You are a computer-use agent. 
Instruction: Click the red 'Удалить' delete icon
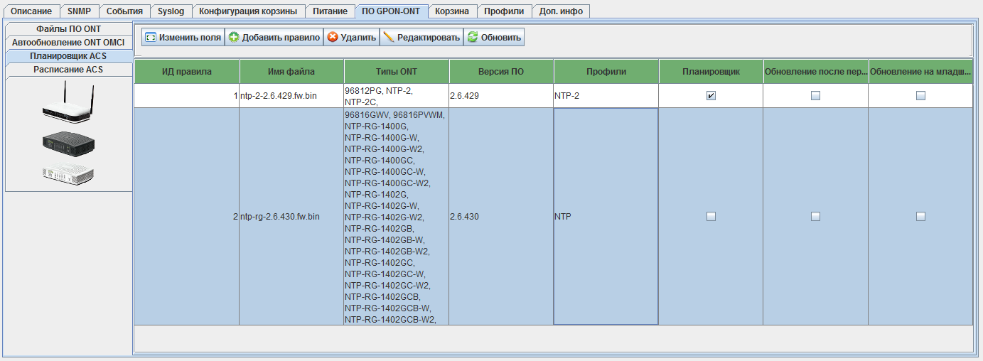tap(332, 38)
